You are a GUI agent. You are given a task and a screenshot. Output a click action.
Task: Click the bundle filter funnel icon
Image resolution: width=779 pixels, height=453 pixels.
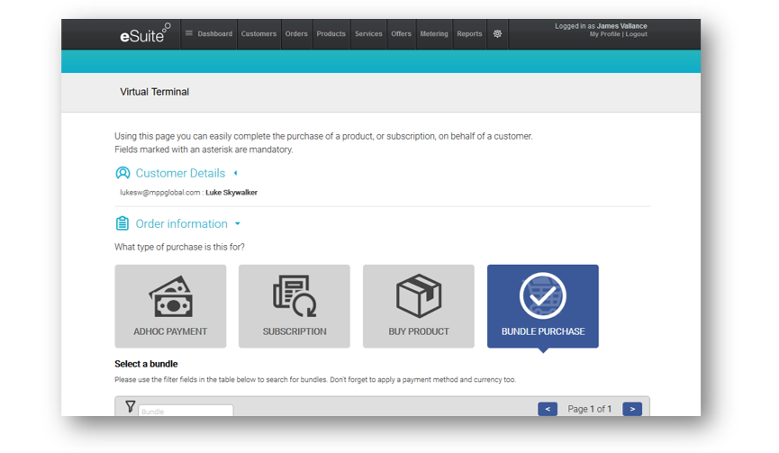(x=130, y=407)
